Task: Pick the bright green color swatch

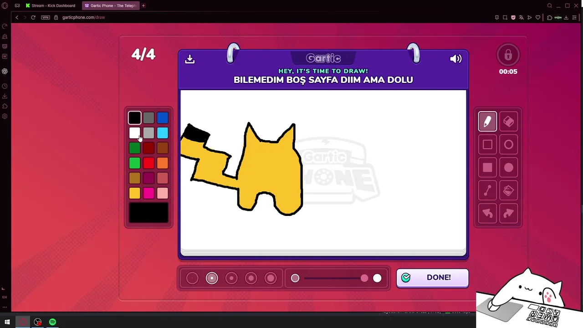Action: coord(135,163)
